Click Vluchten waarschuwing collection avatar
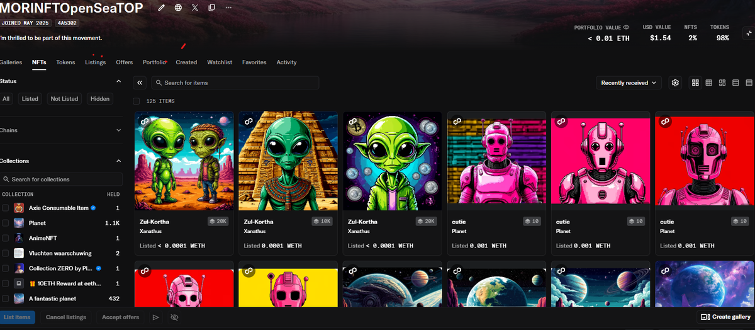 click(x=19, y=253)
